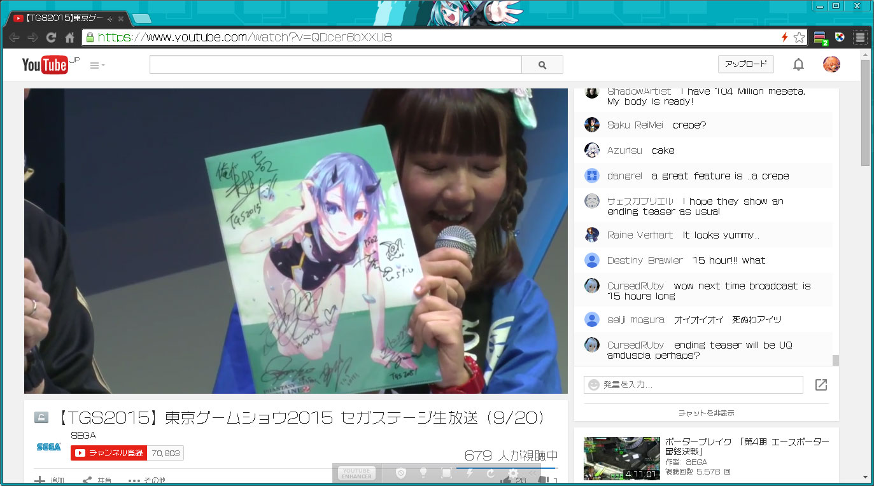Click the 679 人が視聴中 viewer count
874x486 pixels.
coord(511,455)
